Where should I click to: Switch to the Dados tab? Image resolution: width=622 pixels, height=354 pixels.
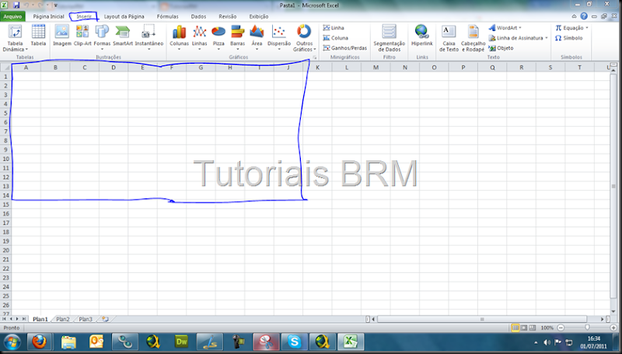(198, 16)
